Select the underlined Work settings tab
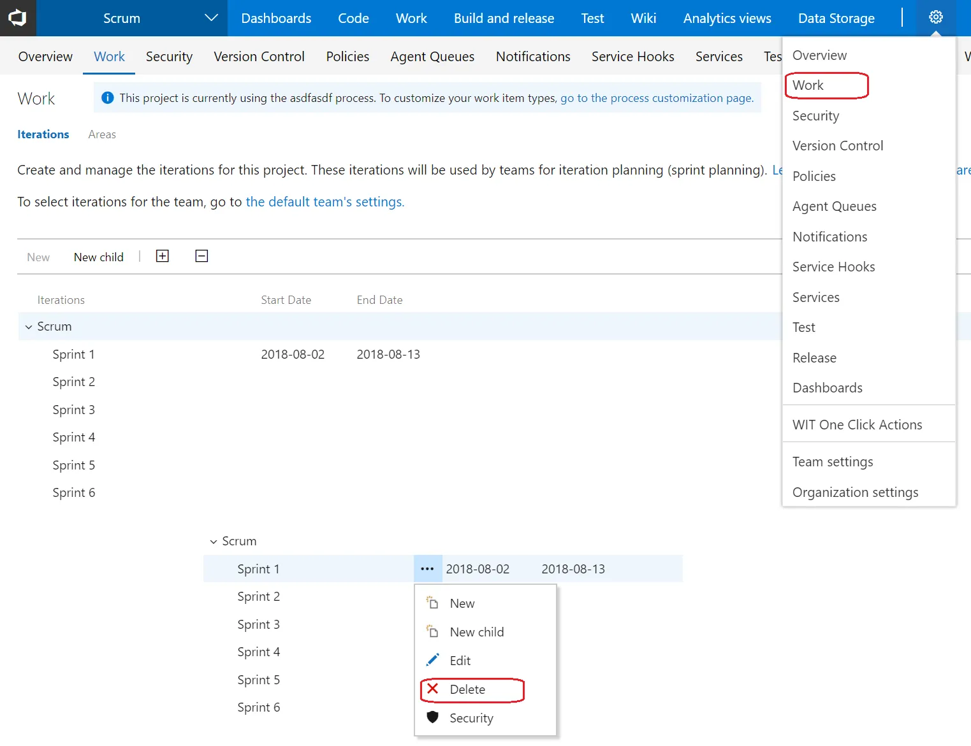Image resolution: width=971 pixels, height=746 pixels. pyautogui.click(x=109, y=57)
